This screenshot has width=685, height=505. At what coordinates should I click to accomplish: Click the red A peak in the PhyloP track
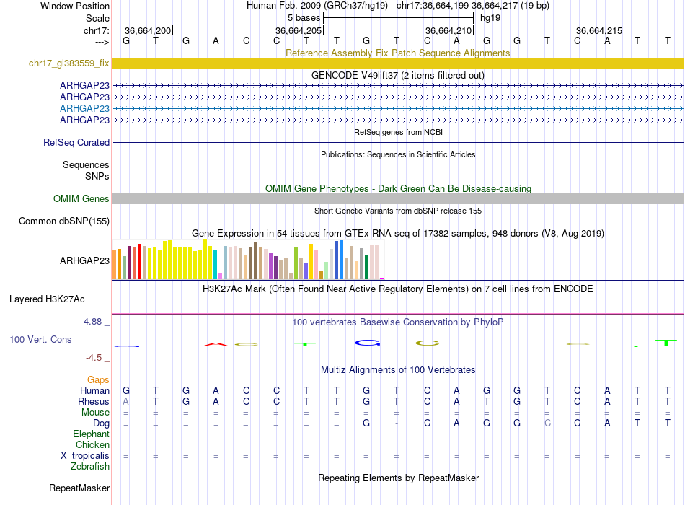(x=216, y=343)
